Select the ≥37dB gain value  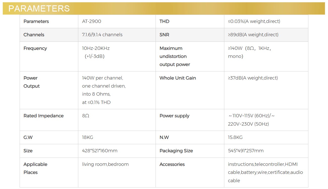(253, 78)
